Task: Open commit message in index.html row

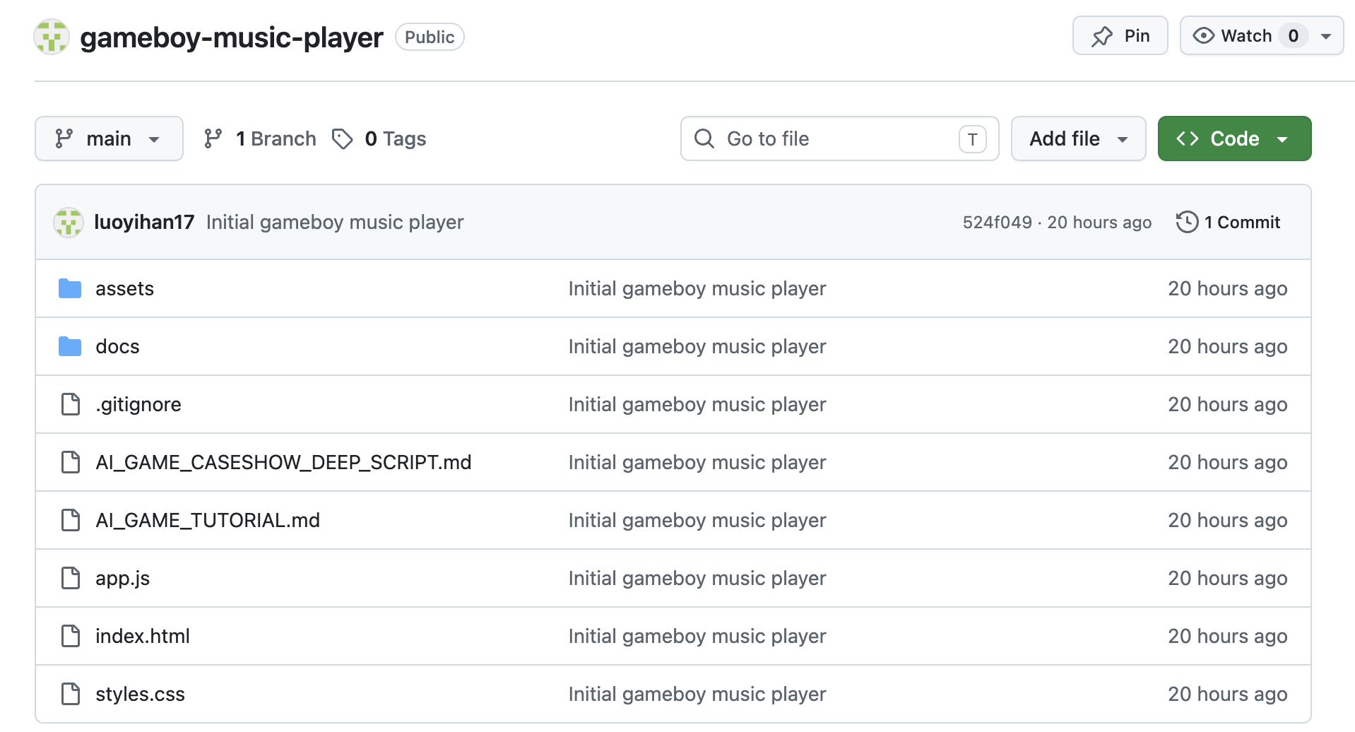Action: (x=697, y=636)
